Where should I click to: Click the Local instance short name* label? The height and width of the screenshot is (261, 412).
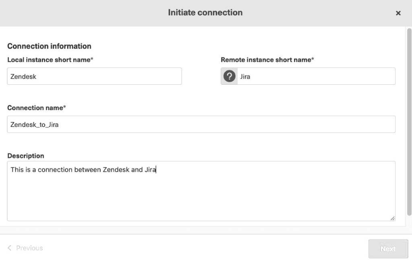pos(50,60)
